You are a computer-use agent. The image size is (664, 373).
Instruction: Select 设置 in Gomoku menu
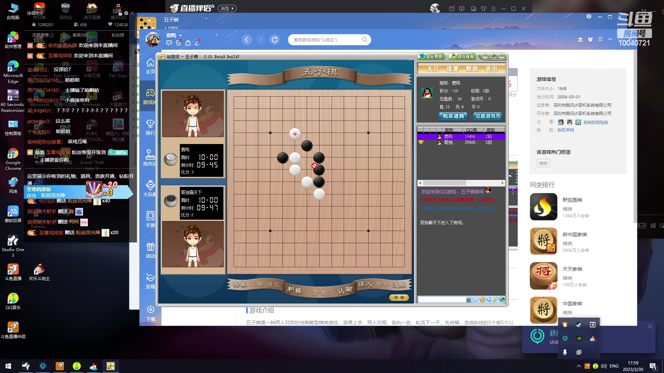coord(452,69)
